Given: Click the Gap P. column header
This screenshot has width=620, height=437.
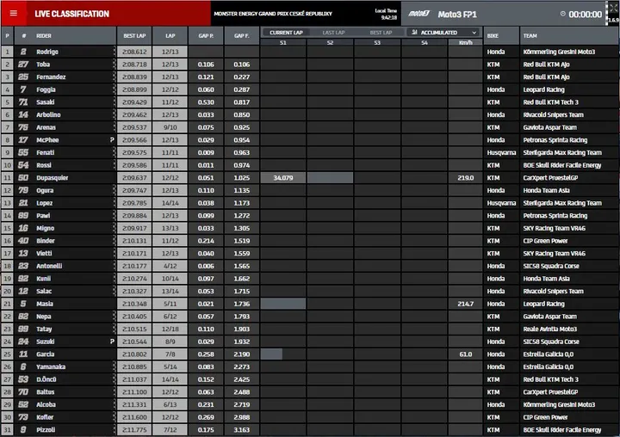Looking at the screenshot, I should pyautogui.click(x=206, y=35).
